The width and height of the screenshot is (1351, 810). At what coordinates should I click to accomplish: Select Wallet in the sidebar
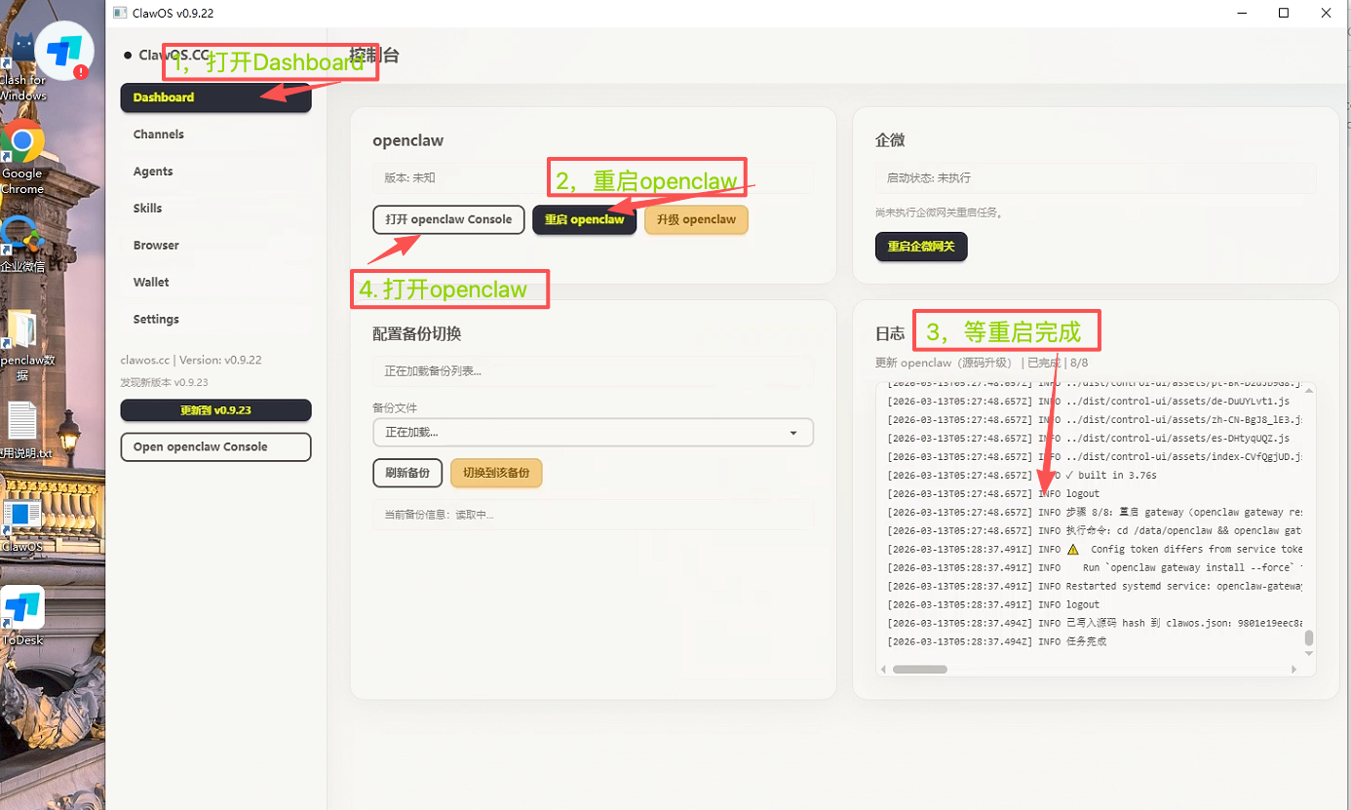[x=151, y=283]
